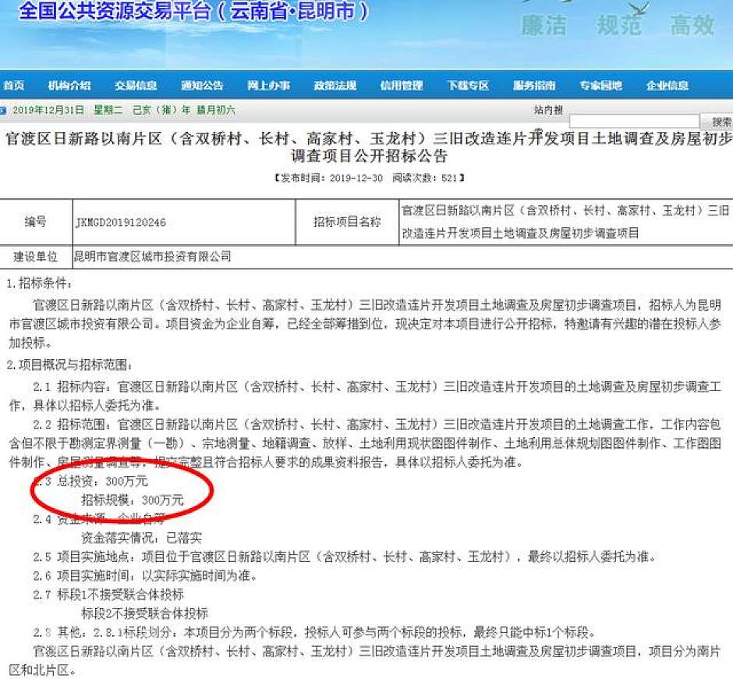Click 服务指南 in the nav bar
This screenshot has height=679, width=733.
coord(534,86)
